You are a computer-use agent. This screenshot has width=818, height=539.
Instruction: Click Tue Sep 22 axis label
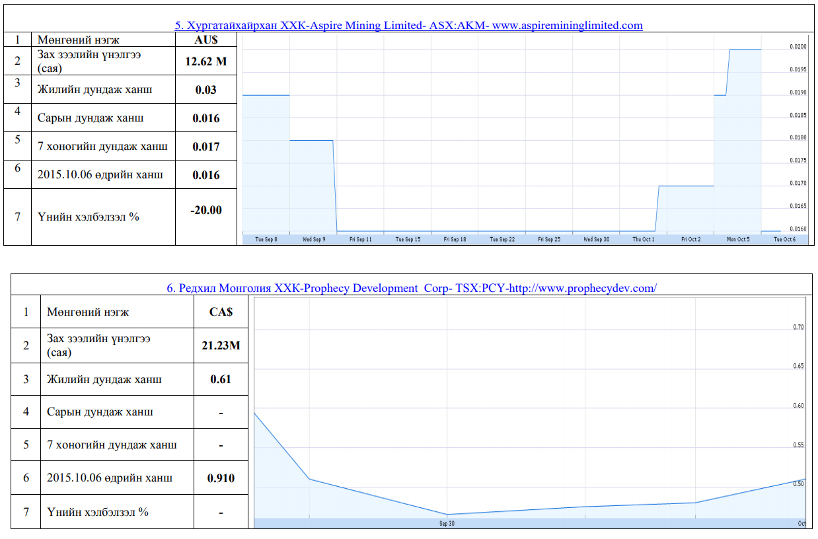click(502, 239)
